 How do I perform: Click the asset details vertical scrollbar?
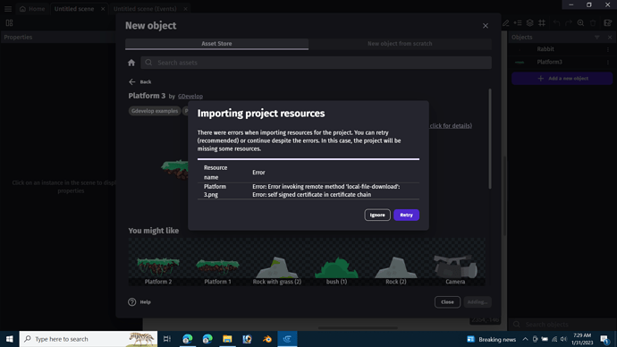click(x=490, y=139)
